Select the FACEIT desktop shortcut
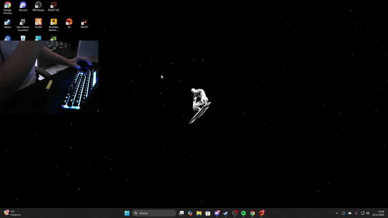The image size is (388, 218). 84,24
